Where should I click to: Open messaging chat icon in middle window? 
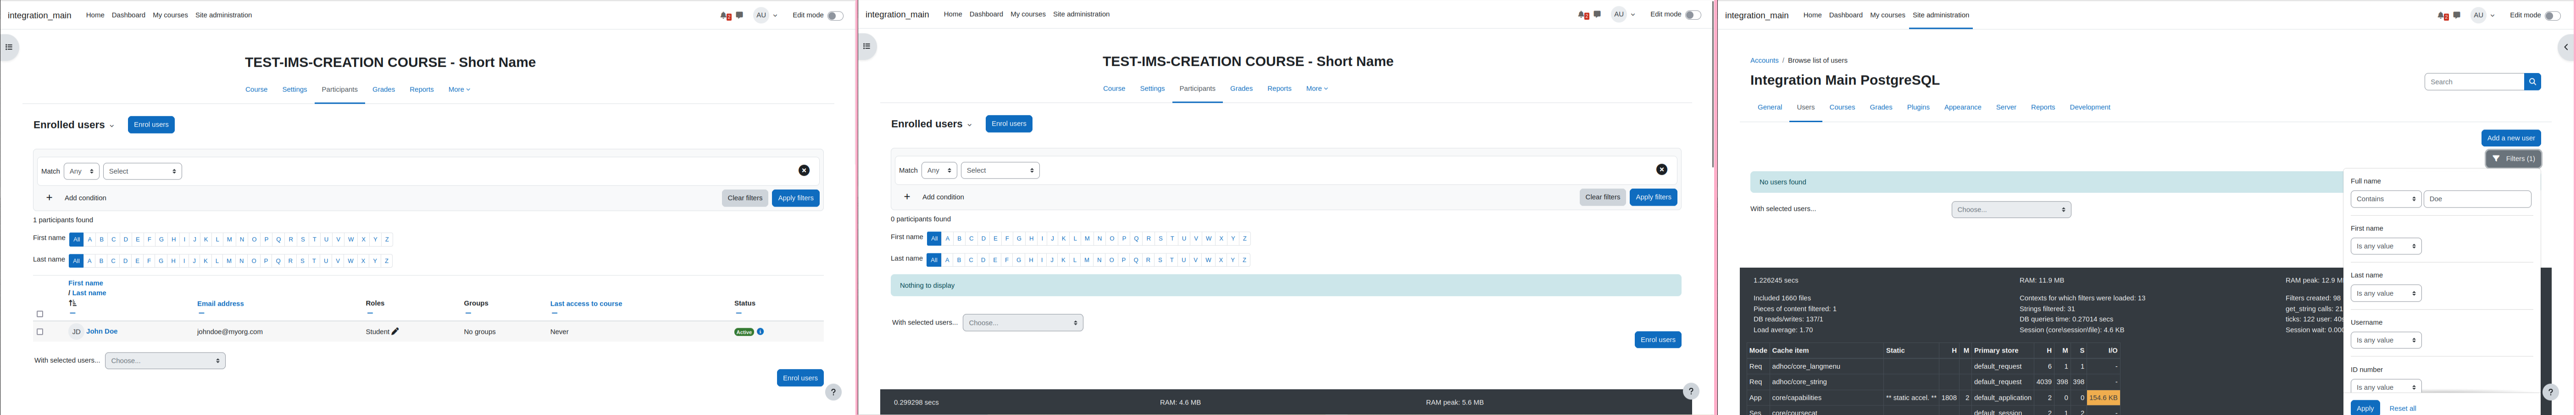pos(1597,14)
